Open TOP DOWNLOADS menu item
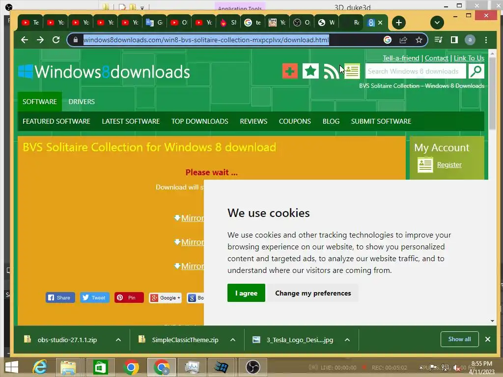 point(200,121)
